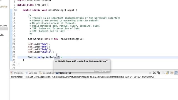Viewport: 178px width, 100px height.
Task: Select the file ending 'et.java' in Package Explorer
Action: click(3, 26)
